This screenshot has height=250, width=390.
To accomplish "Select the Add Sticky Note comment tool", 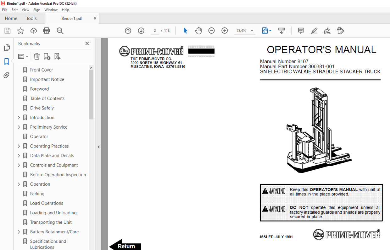I will [x=301, y=30].
